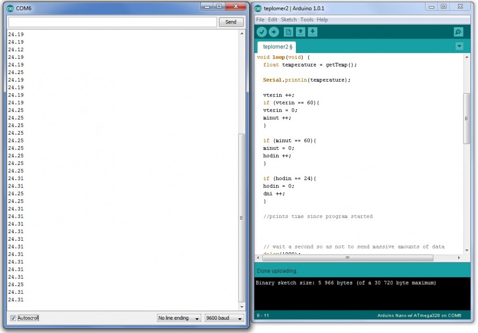Click the Arduino logo in teplomer2 title bar
This screenshot has height=333, width=478.
click(258, 8)
